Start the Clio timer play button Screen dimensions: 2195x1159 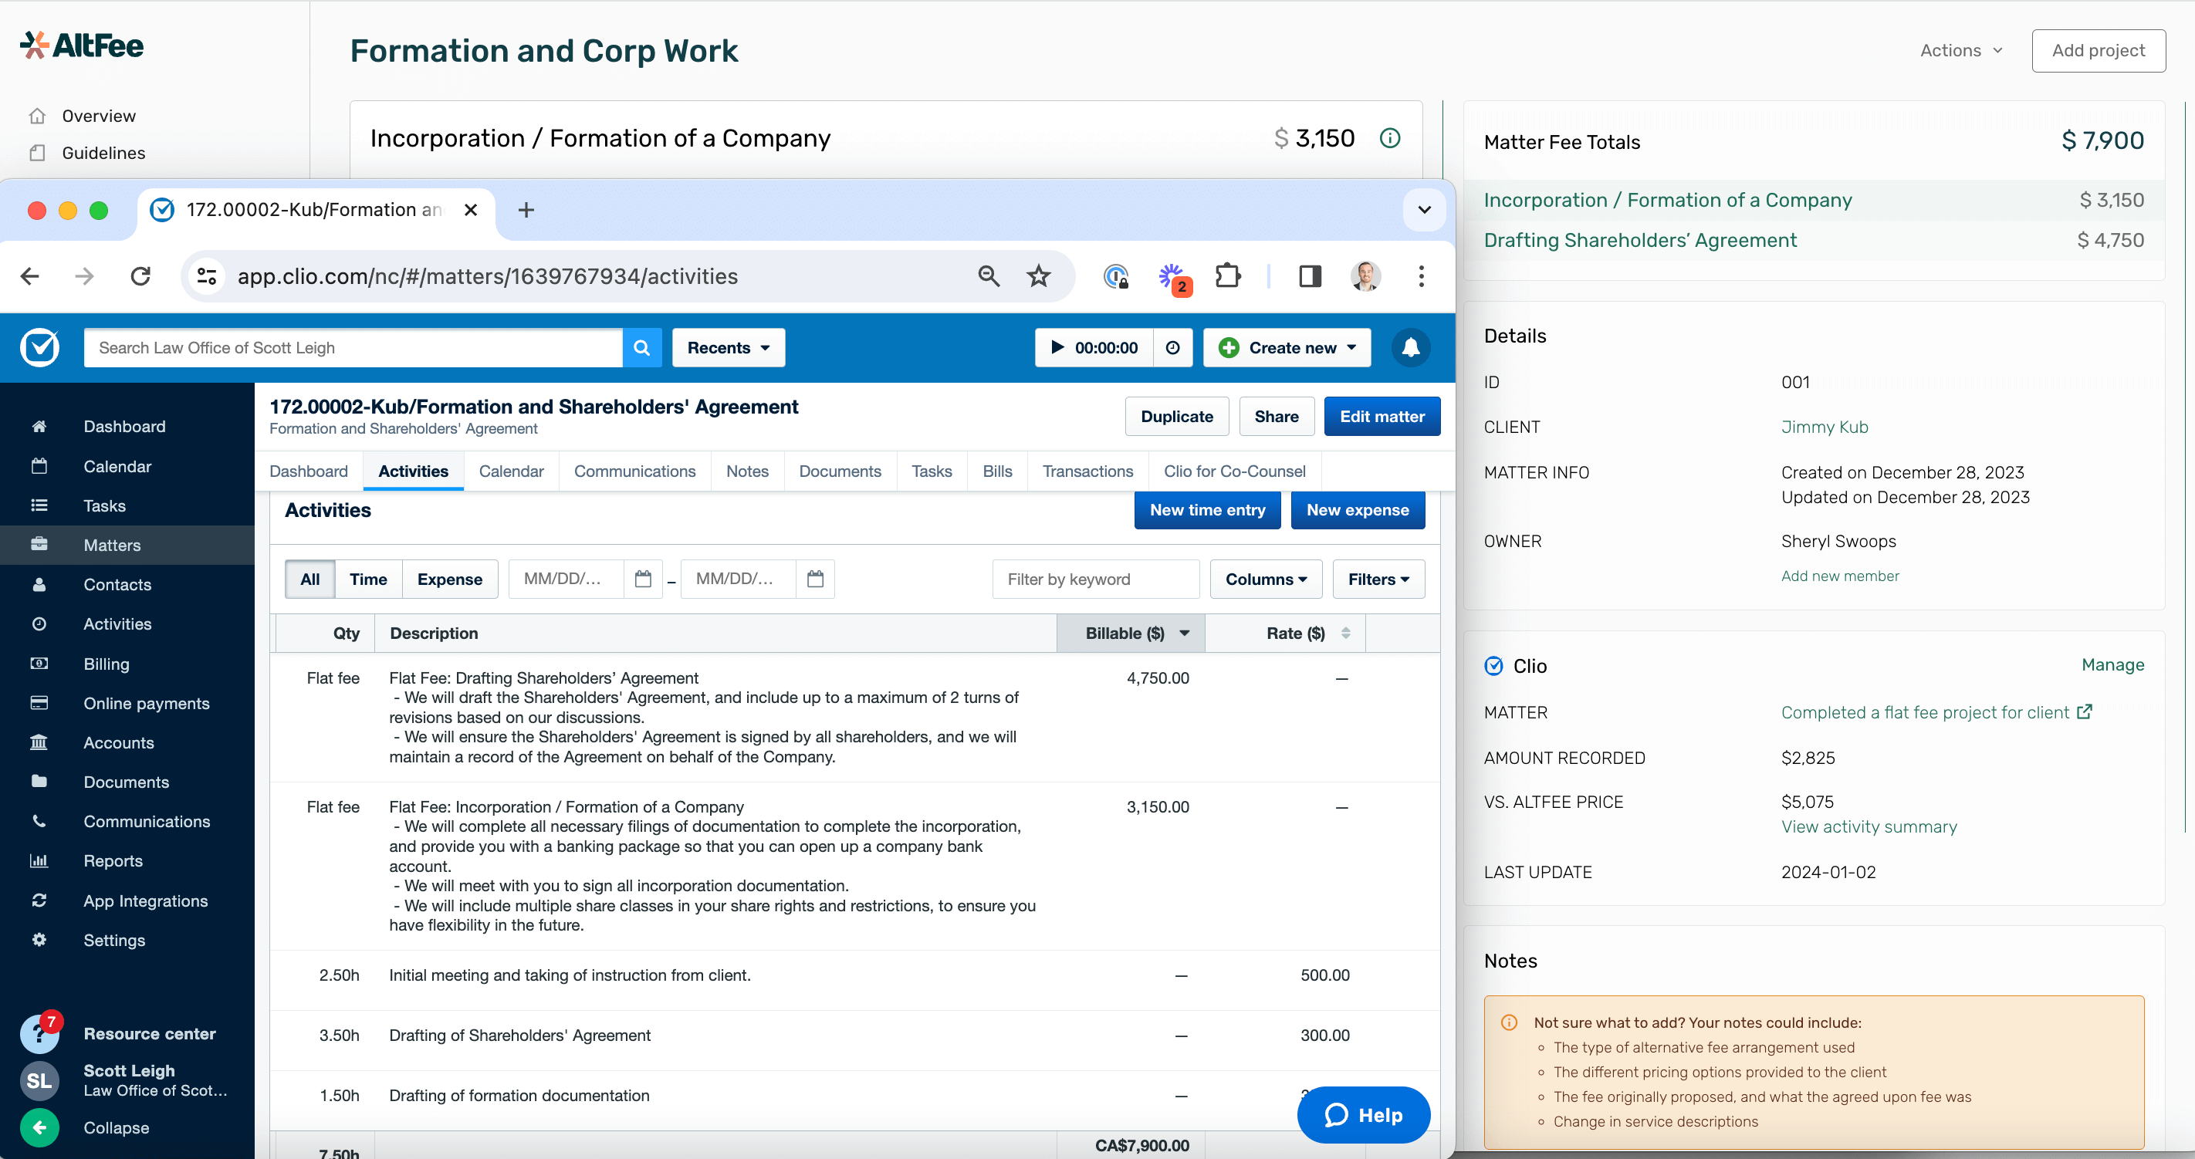1057,348
